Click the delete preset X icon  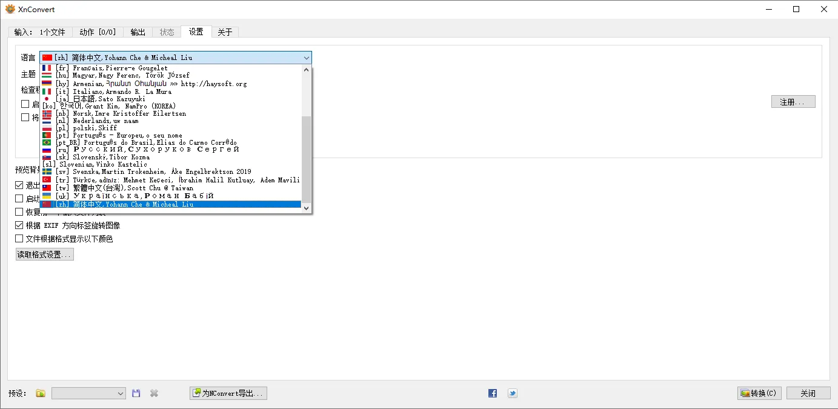[154, 393]
